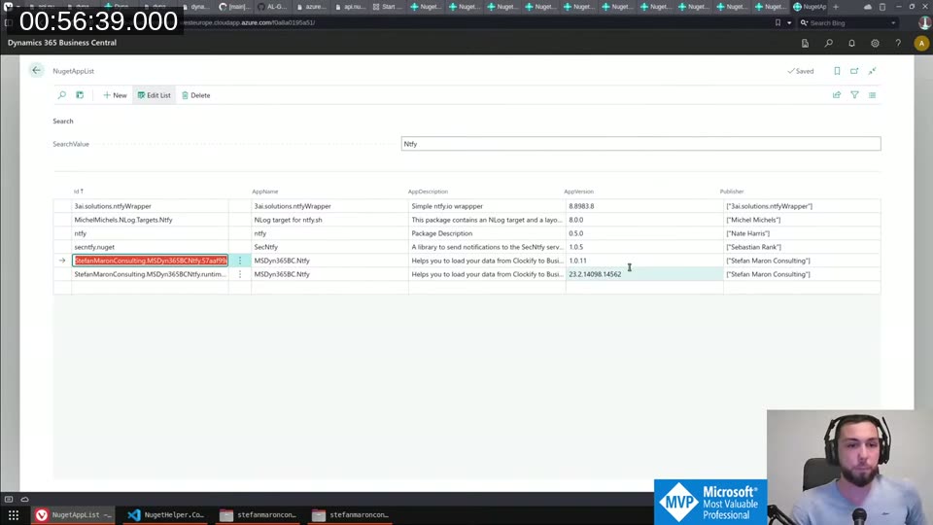Viewport: 933px width, 525px height.
Task: Click the ["Nate Harris"] publisher cell
Action: click(802, 233)
